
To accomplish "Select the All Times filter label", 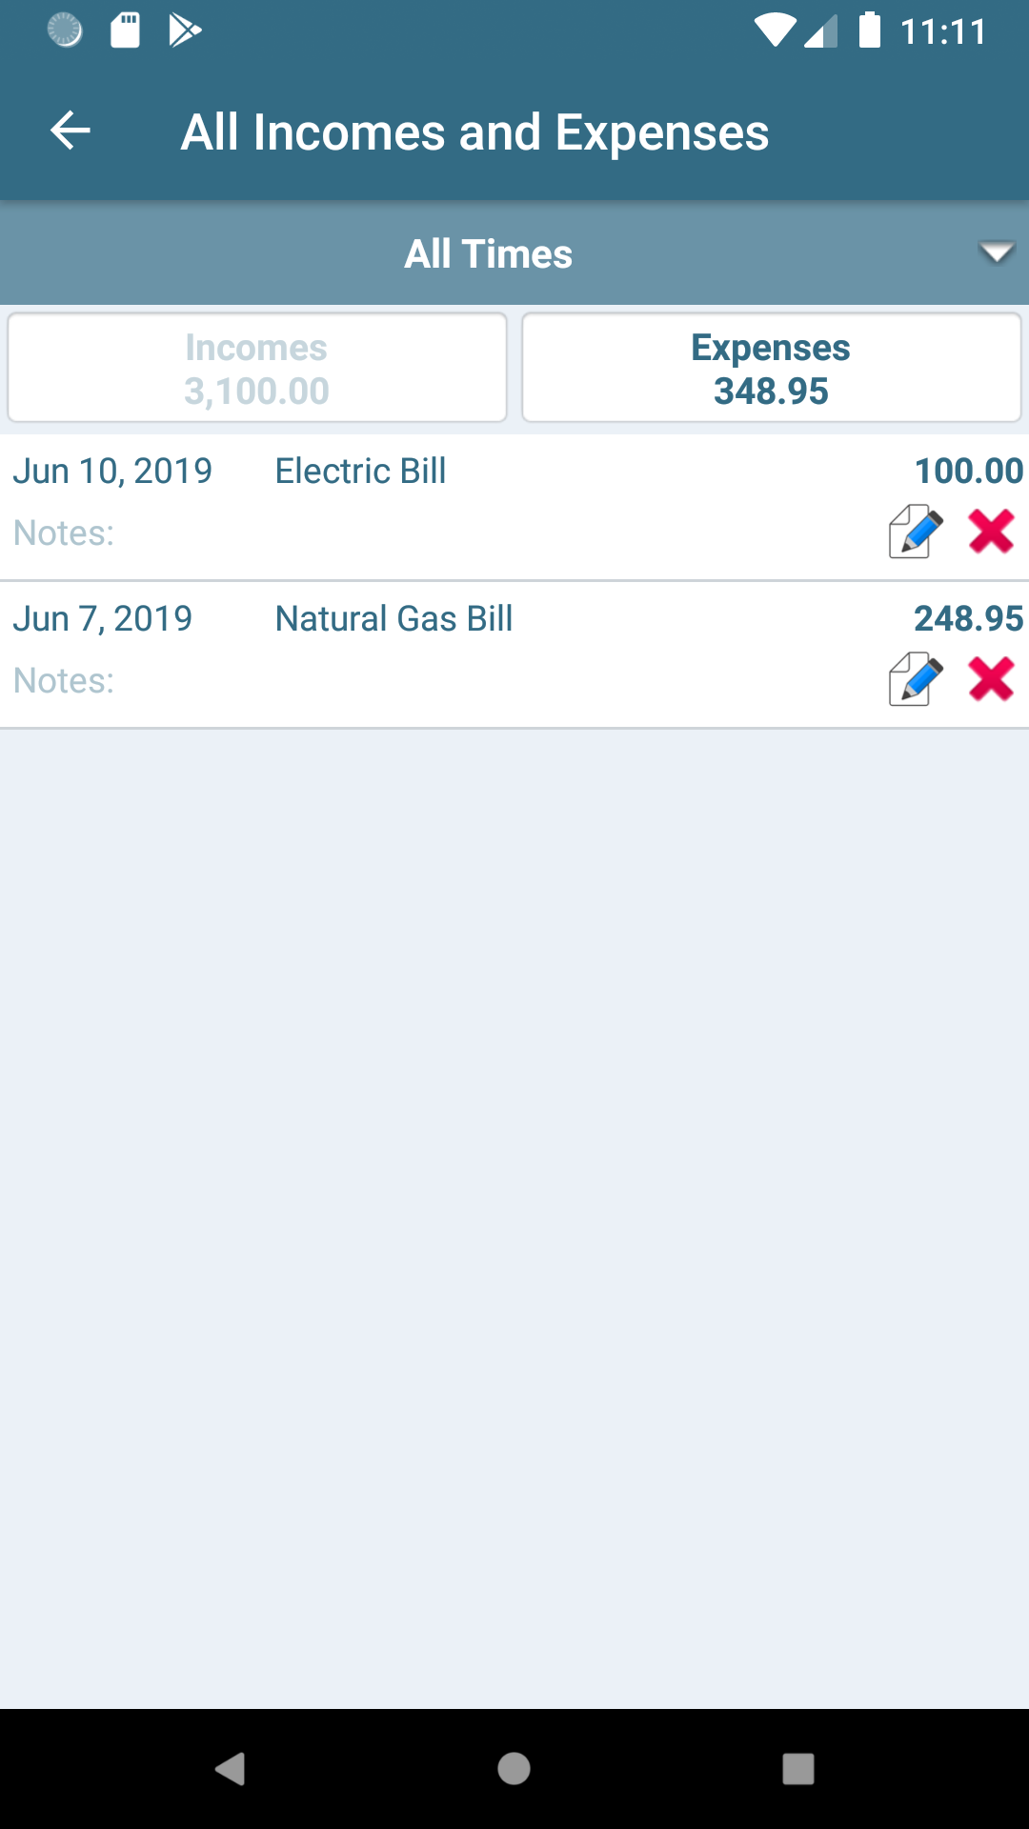I will point(488,254).
